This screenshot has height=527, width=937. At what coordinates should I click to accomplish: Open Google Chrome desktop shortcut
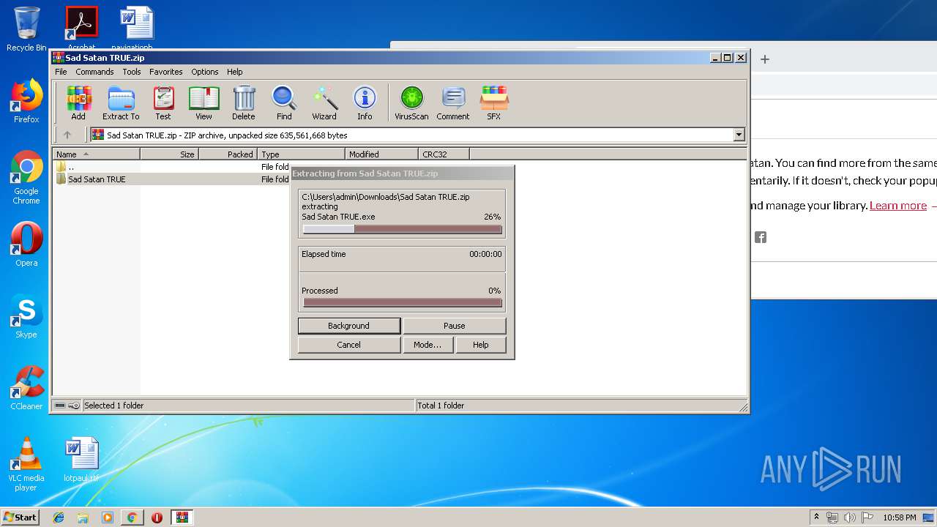(26, 177)
